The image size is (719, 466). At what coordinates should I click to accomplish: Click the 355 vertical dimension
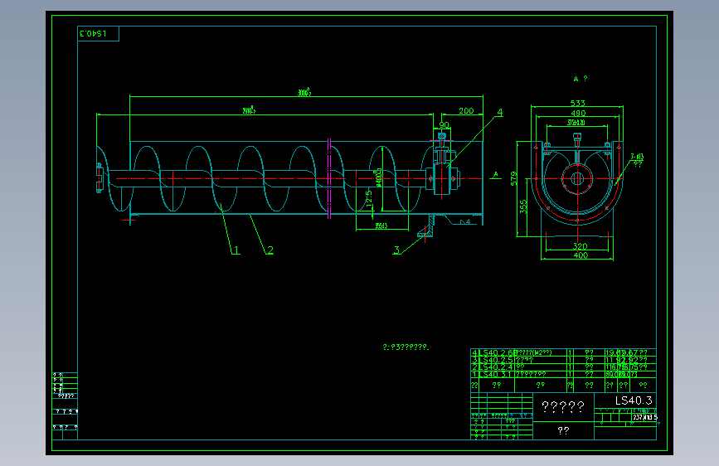523,206
